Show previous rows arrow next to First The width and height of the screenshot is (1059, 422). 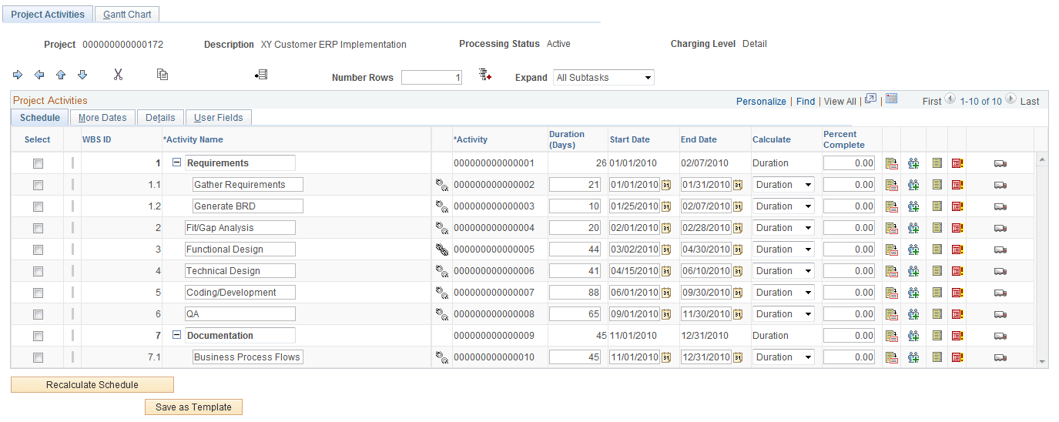click(x=950, y=100)
